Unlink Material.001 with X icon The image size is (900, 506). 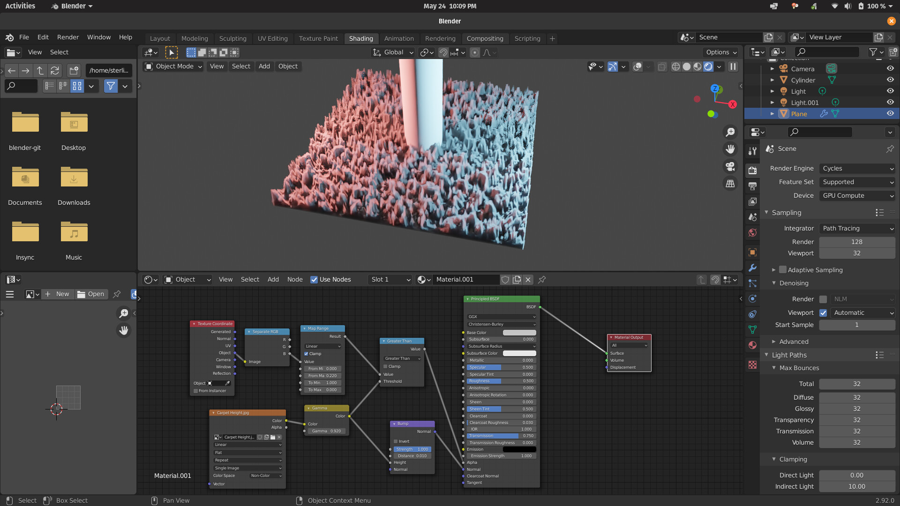[528, 280]
